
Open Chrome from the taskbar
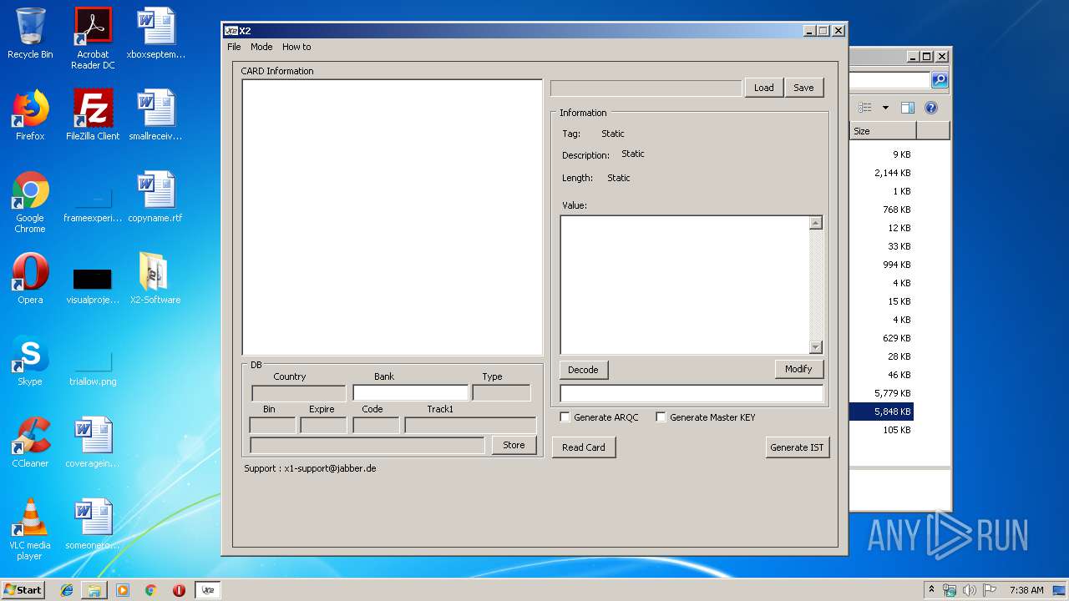pos(150,590)
